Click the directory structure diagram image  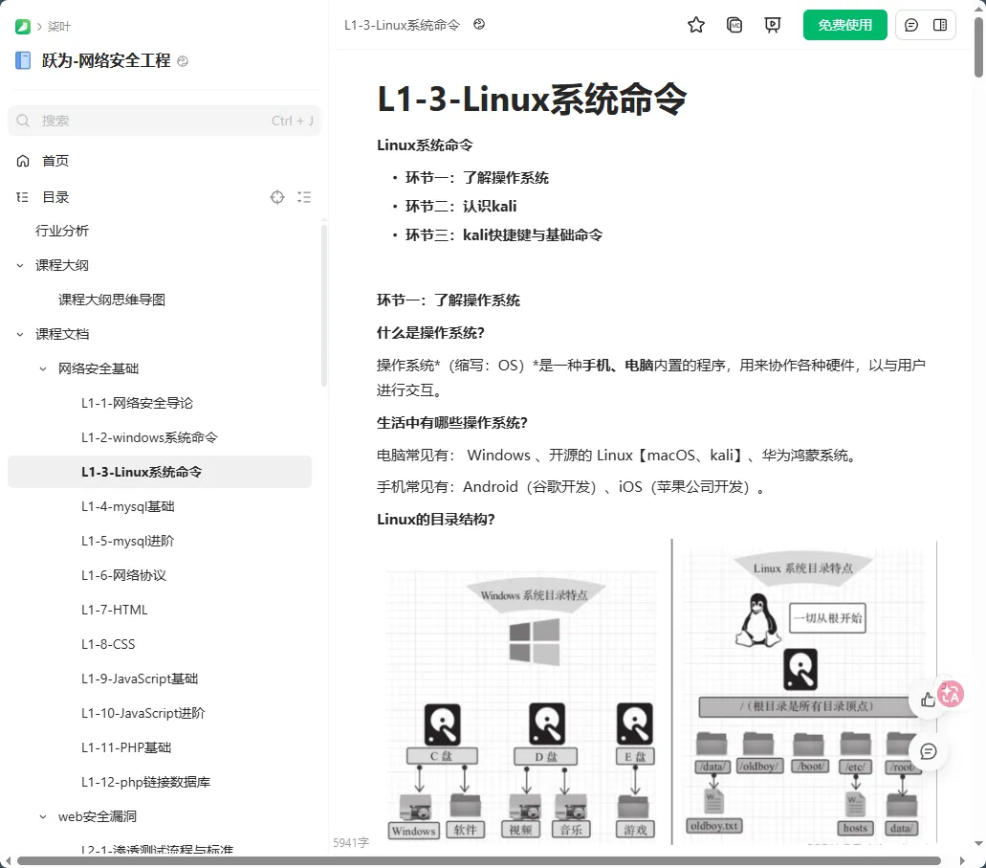656,691
